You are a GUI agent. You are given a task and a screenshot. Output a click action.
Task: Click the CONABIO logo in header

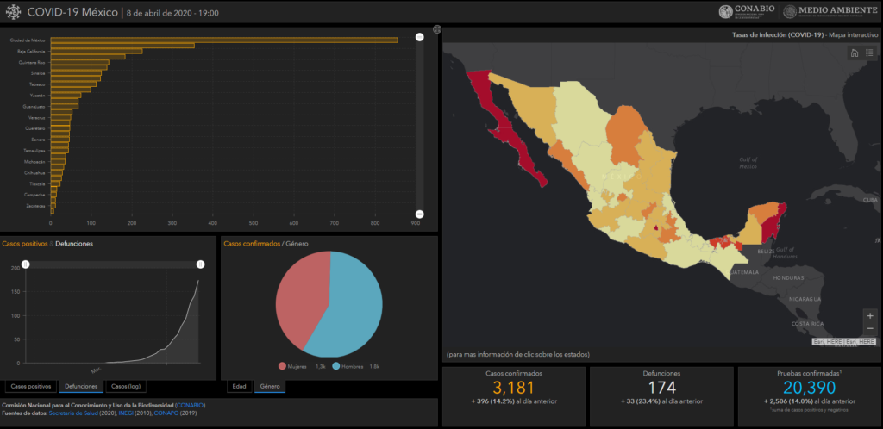(747, 11)
